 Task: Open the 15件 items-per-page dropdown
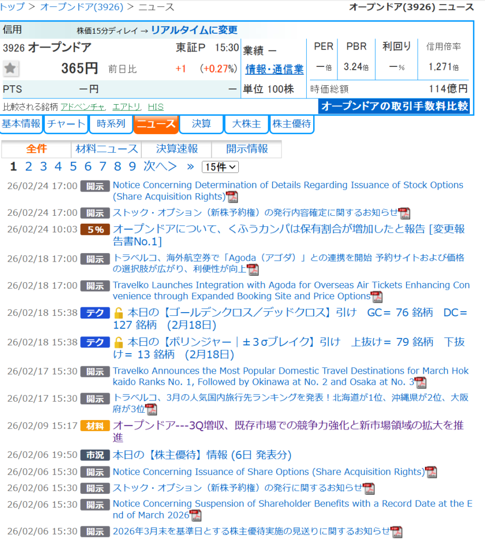(220, 167)
